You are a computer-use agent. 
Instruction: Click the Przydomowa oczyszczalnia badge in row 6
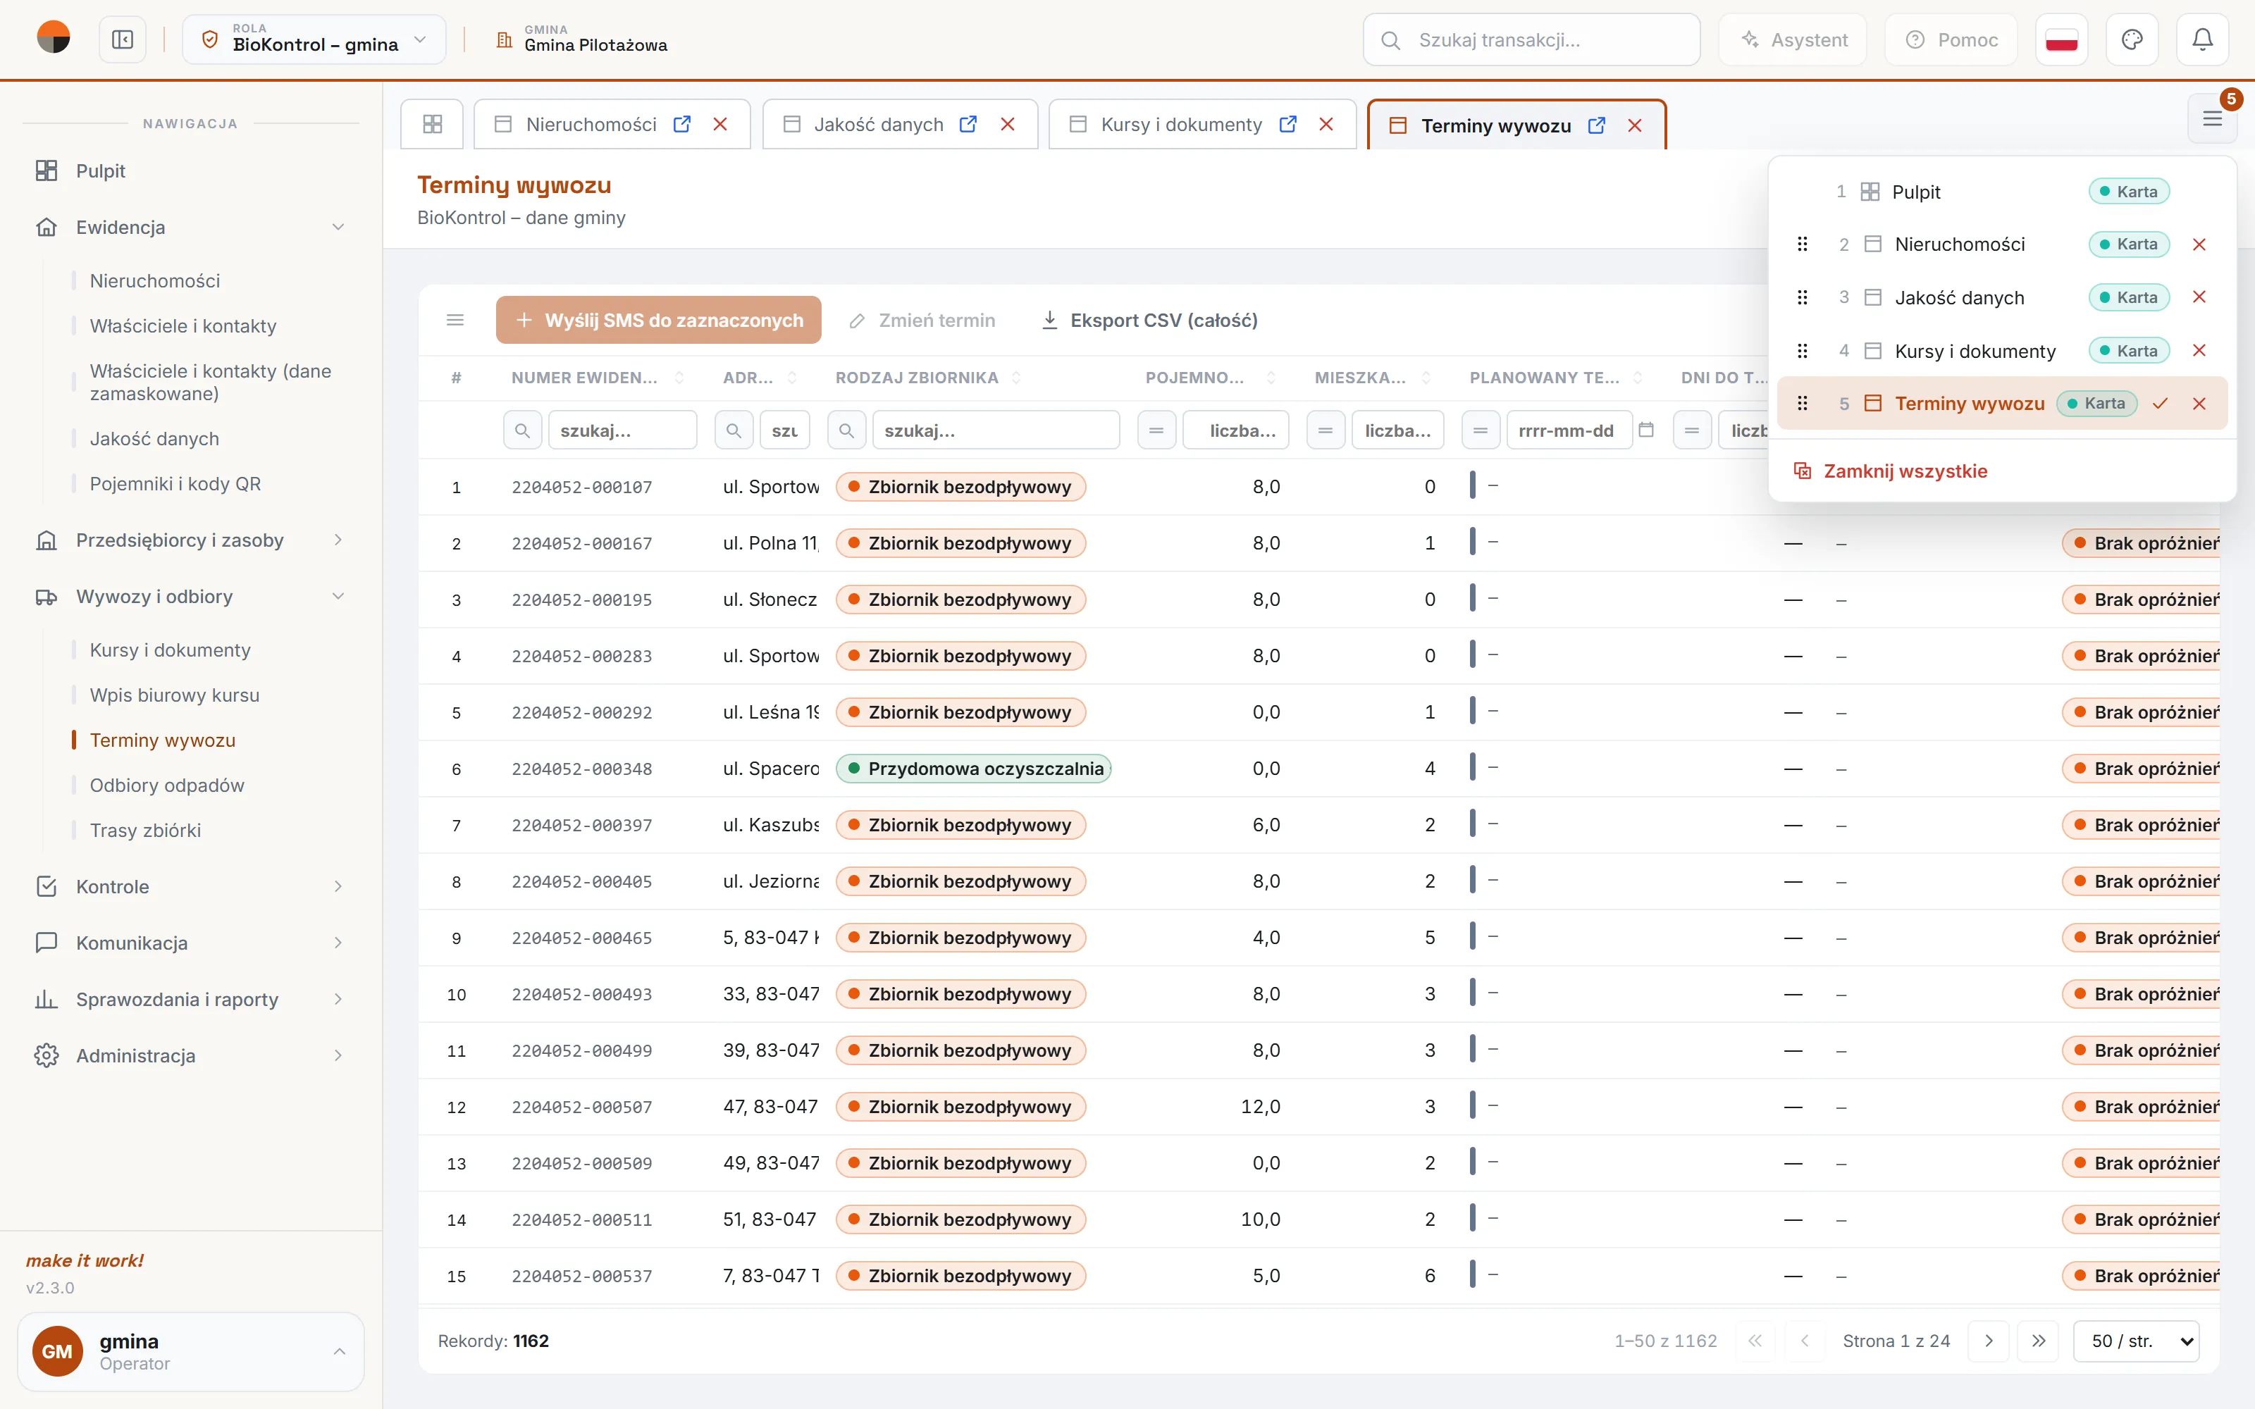click(974, 769)
